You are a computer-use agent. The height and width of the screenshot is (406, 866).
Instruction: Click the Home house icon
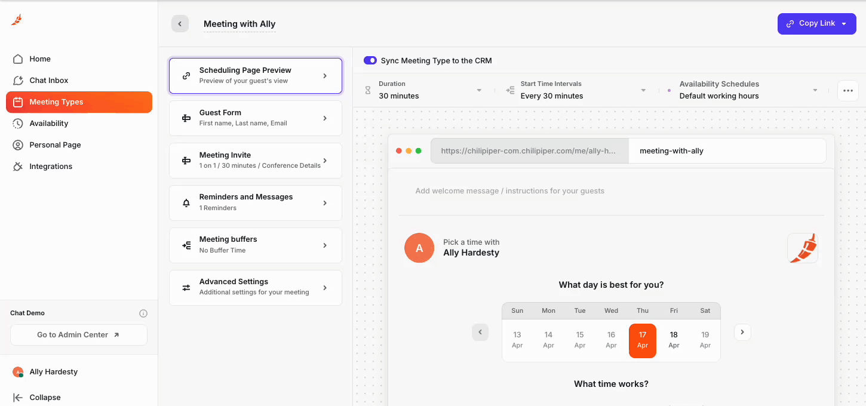tap(18, 59)
